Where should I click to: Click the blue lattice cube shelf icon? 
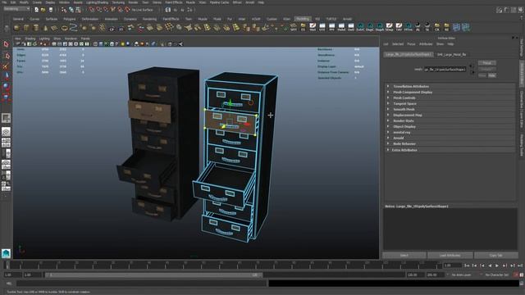pos(456,27)
